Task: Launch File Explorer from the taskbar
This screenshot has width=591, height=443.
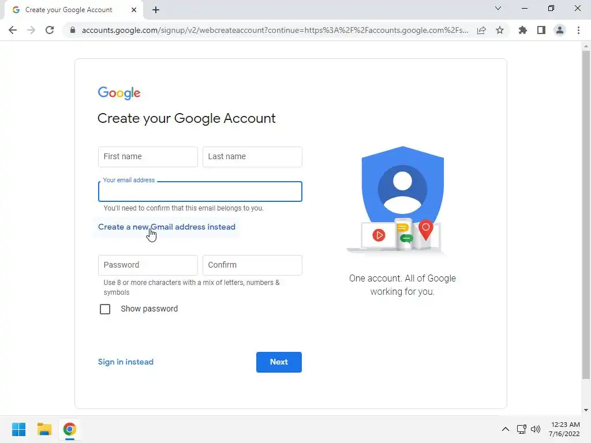Action: coord(44,429)
